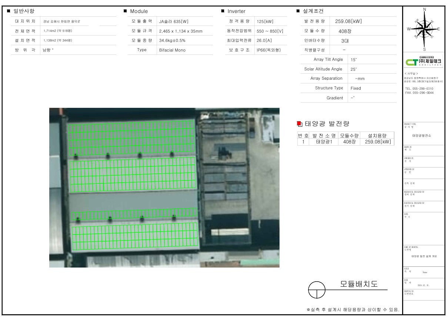This screenshot has width=448, height=322.
Task: Click the Array Tilt Angle 15° value
Action: click(354, 60)
